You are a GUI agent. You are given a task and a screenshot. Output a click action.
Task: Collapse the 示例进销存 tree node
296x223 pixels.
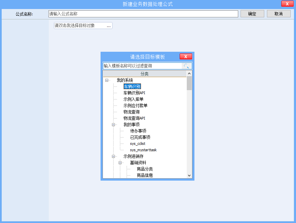click(x=114, y=157)
